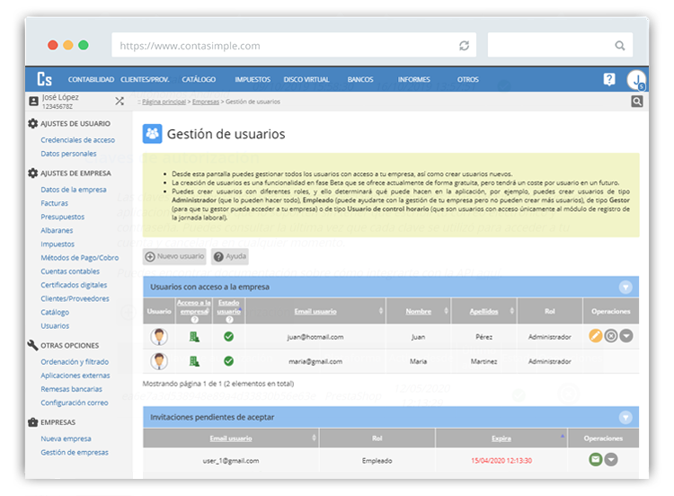Click the Gestión de usuarios people icon
The height and width of the screenshot is (496, 674).
pyautogui.click(x=152, y=134)
